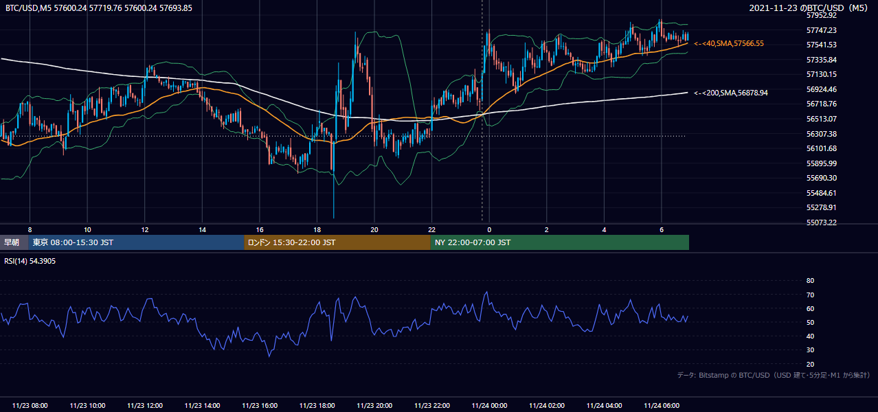Click the 11/24 00:00 date label

coord(489,406)
